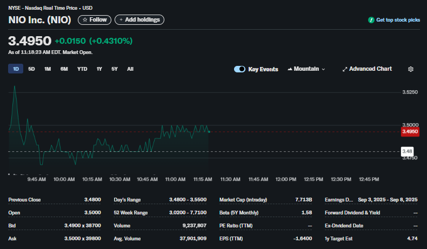Image resolution: width=427 pixels, height=249 pixels.
Task: Click the green Get top stock picks icon
Action: click(x=371, y=20)
